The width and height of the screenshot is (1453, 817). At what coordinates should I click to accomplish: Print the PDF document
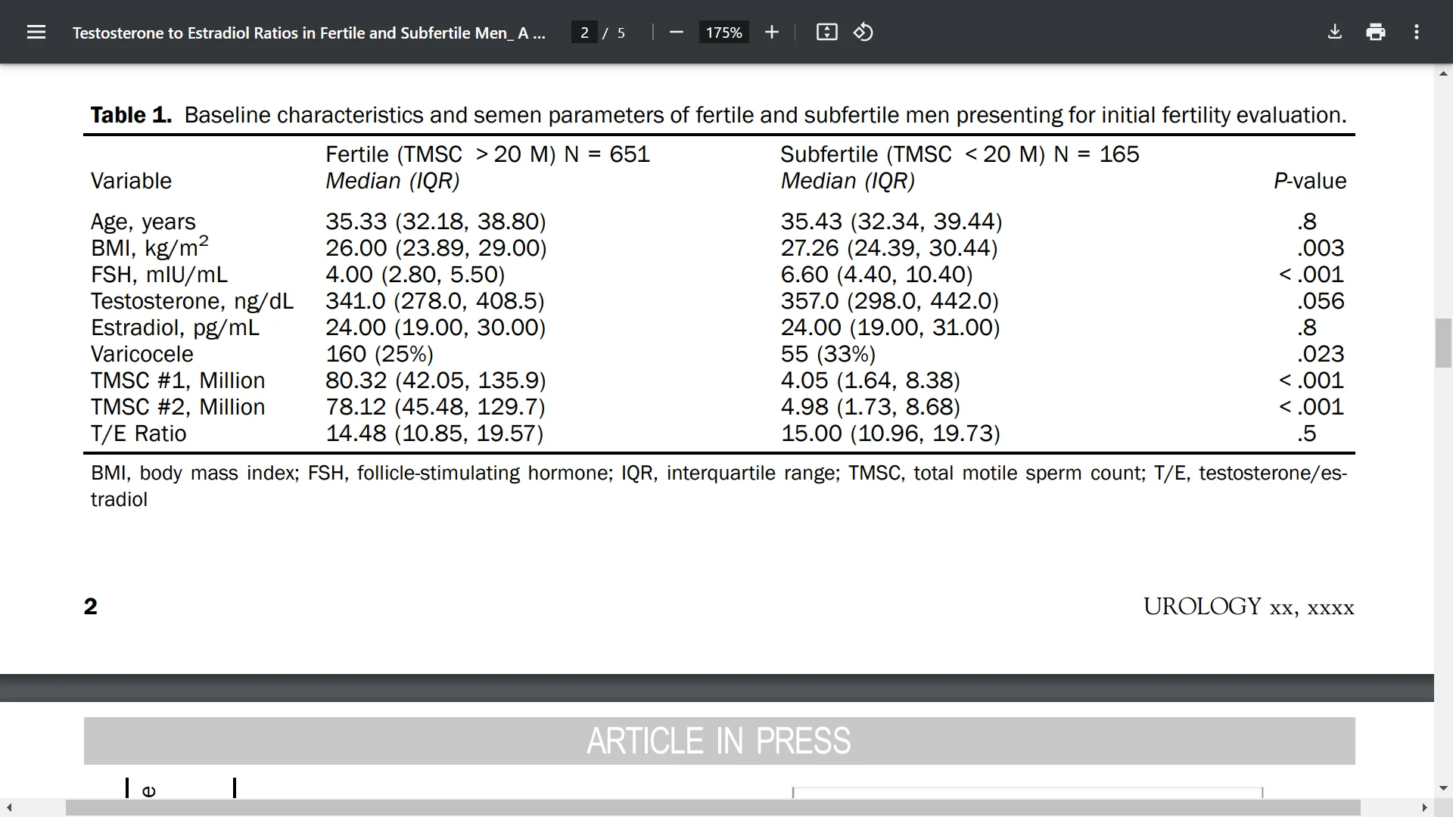tap(1375, 32)
